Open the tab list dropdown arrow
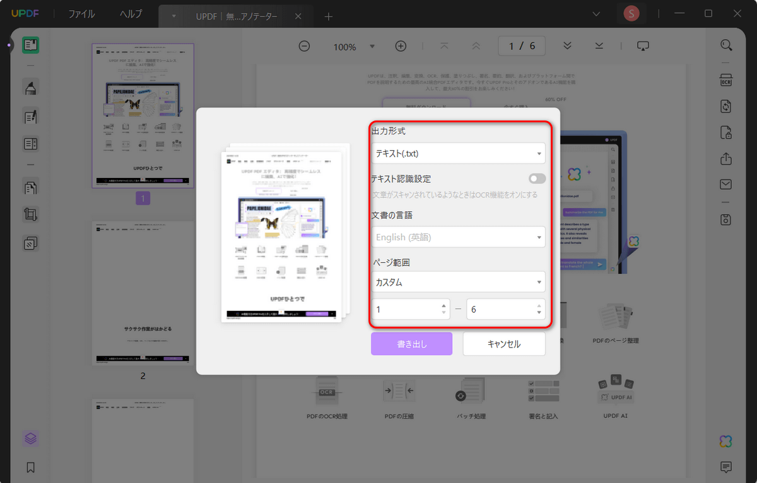 click(x=173, y=16)
